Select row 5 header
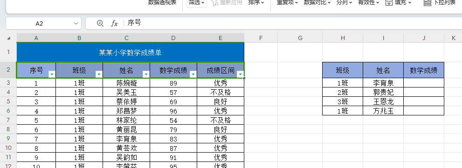Image resolution: width=462 pixels, height=168 pixels. click(x=8, y=101)
